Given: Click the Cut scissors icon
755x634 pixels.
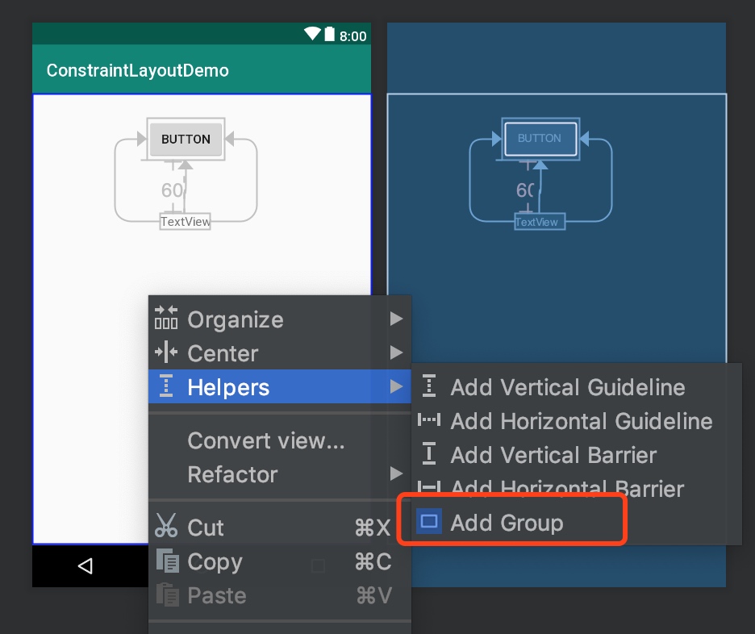Looking at the screenshot, I should coord(166,526).
